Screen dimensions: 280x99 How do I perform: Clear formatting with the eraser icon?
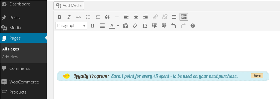coord(135,26)
